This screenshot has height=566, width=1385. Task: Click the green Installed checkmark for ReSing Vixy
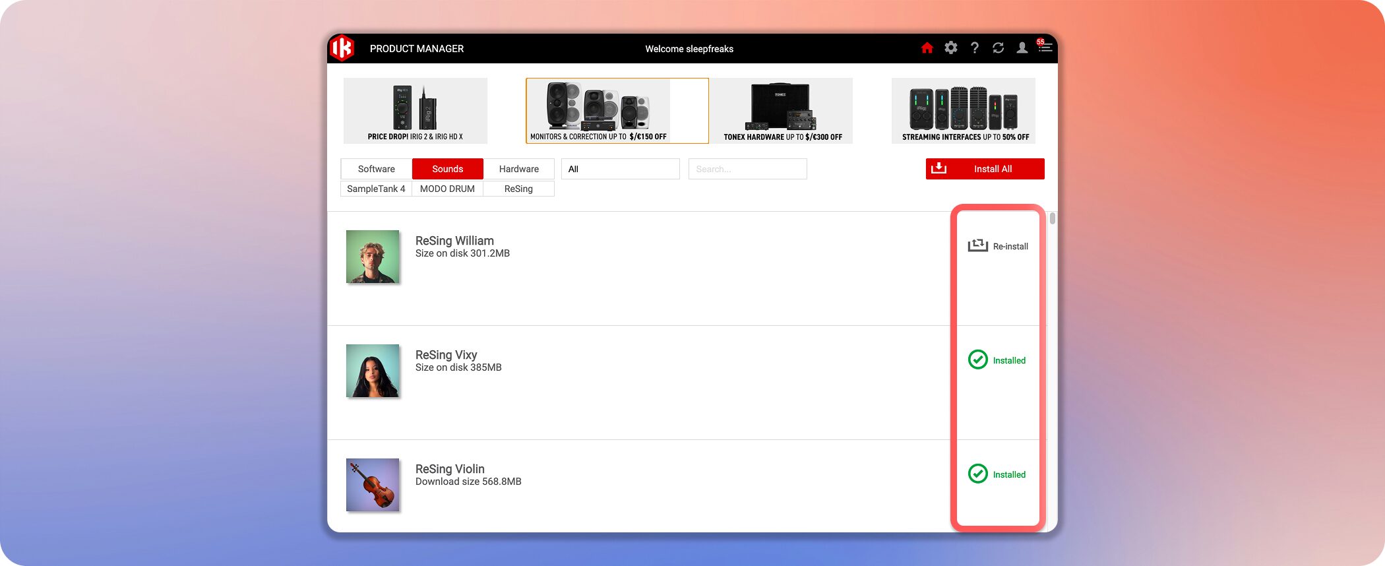click(x=977, y=360)
